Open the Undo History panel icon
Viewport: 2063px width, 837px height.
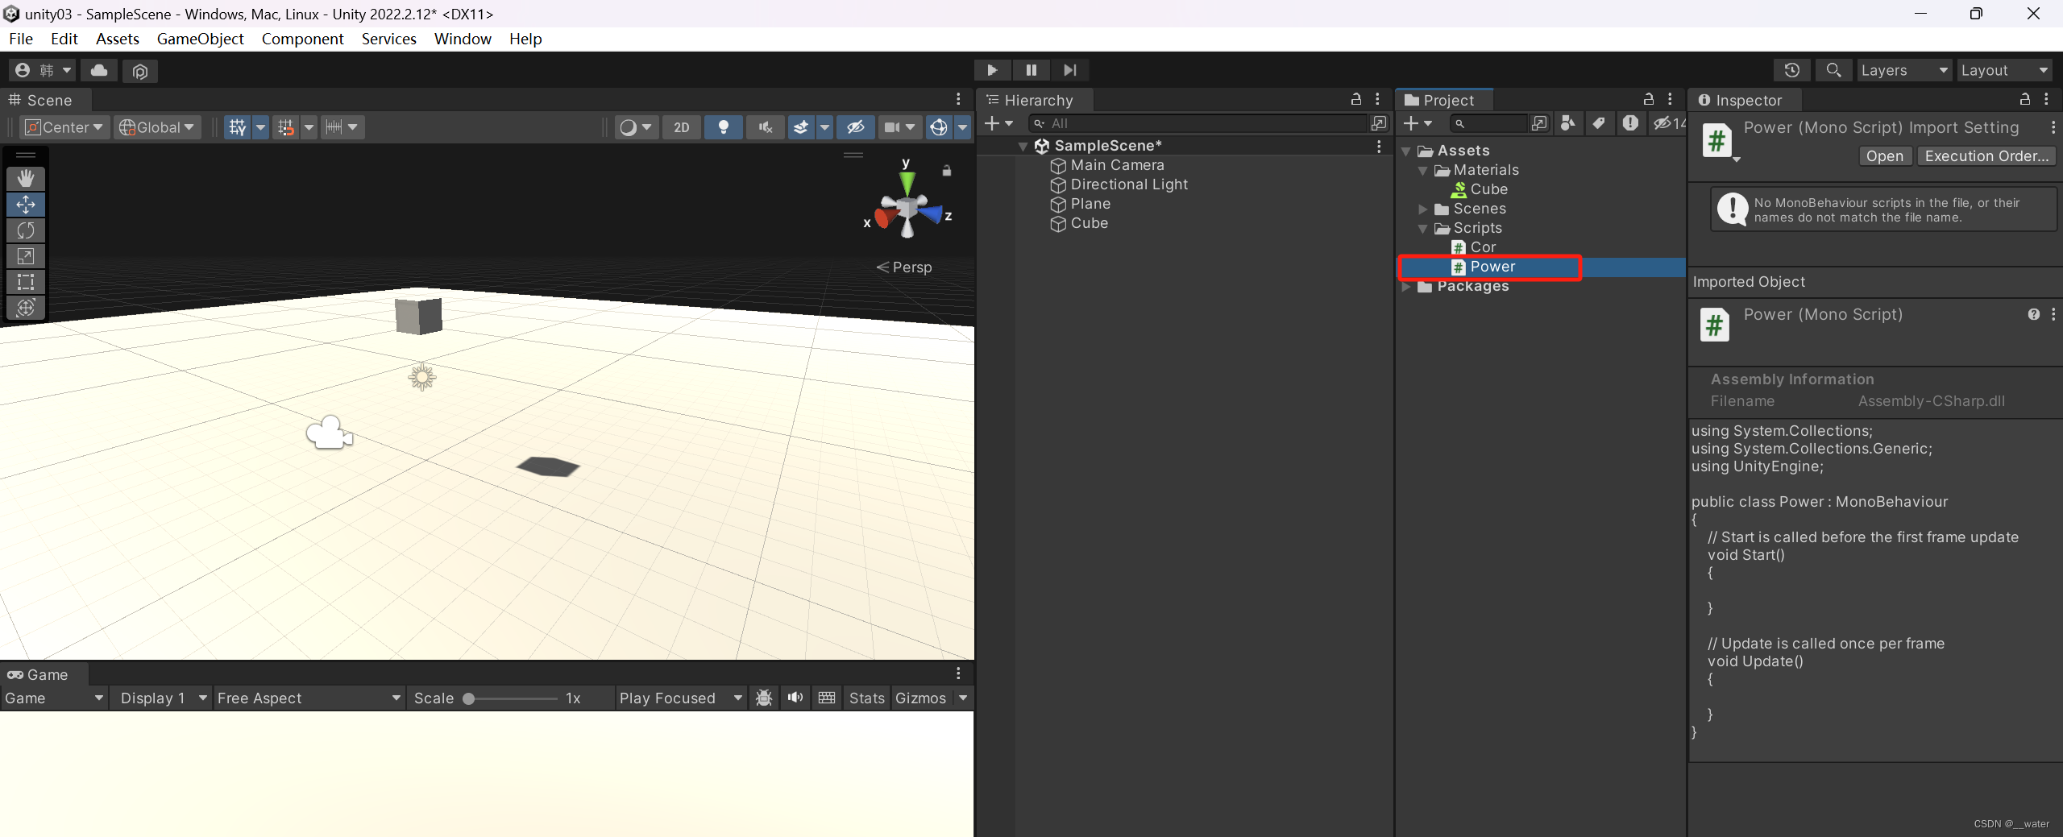click(1791, 70)
